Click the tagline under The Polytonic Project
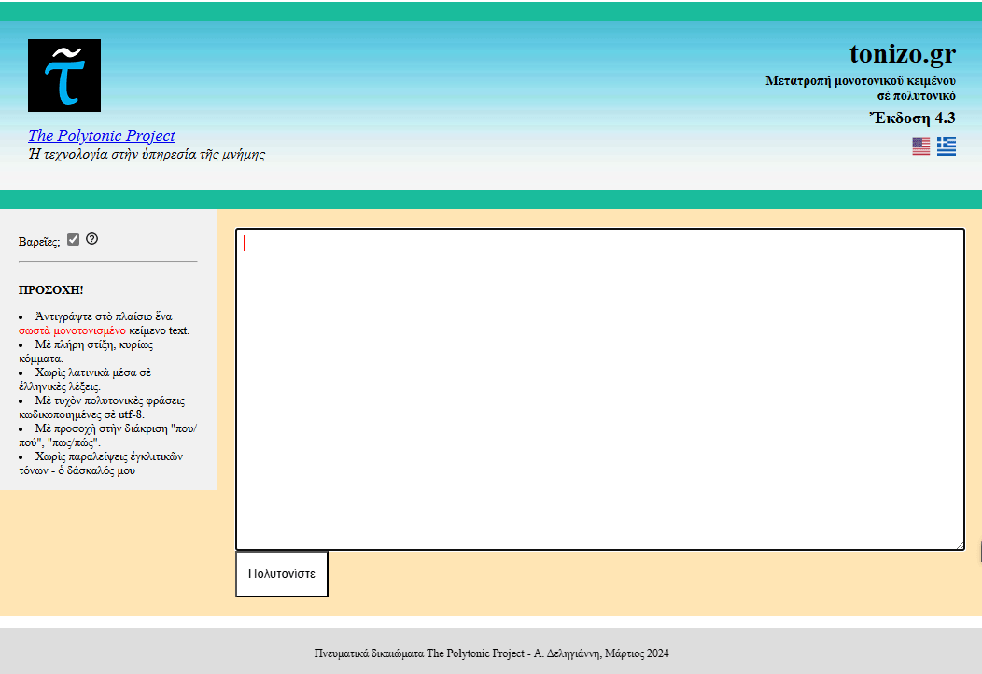This screenshot has height=674, width=982. [x=147, y=155]
